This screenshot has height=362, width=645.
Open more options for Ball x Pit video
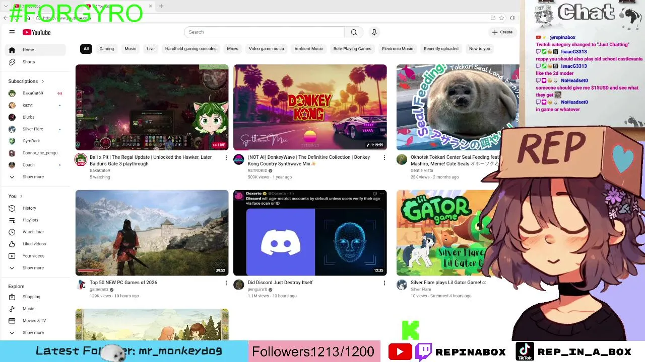point(226,158)
